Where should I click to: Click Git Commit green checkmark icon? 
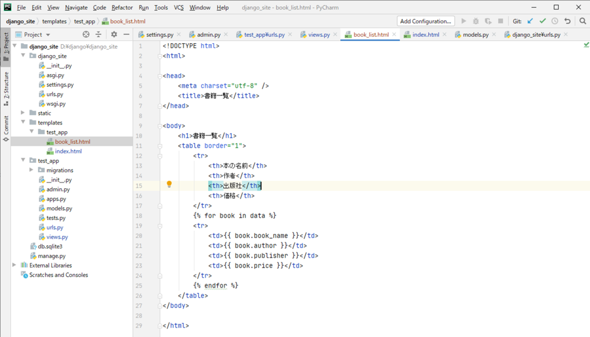(542, 21)
